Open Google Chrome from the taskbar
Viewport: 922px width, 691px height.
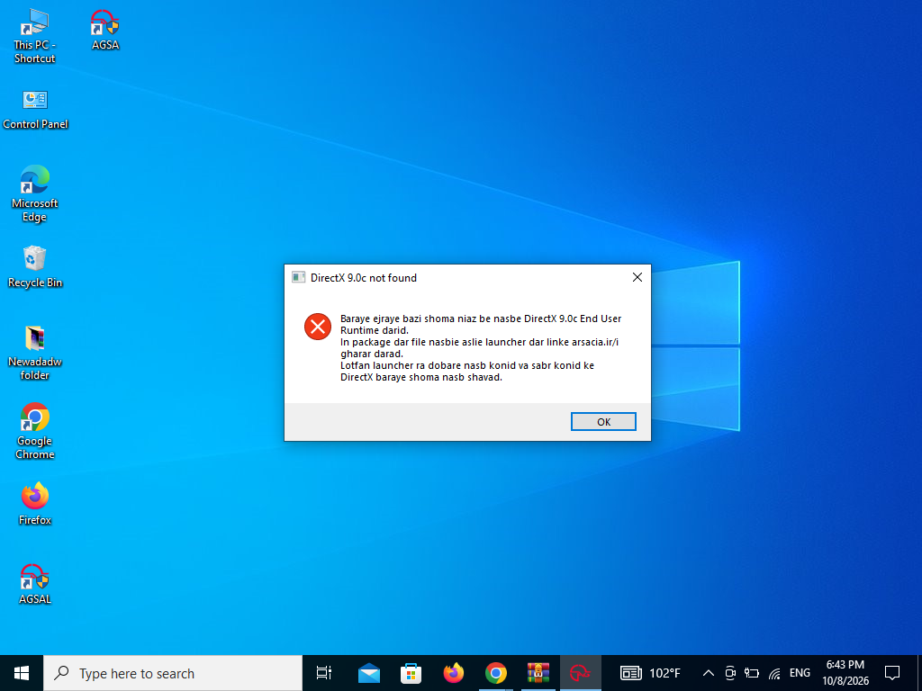(x=496, y=673)
